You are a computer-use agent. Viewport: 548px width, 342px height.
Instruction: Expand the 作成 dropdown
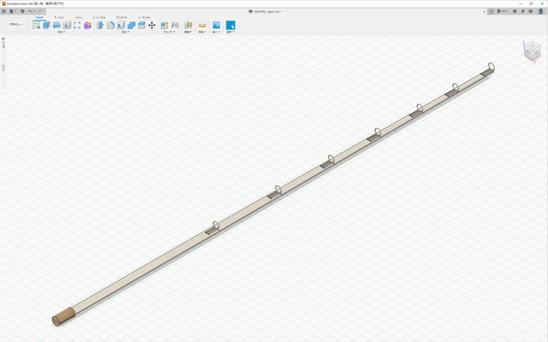click(x=61, y=32)
